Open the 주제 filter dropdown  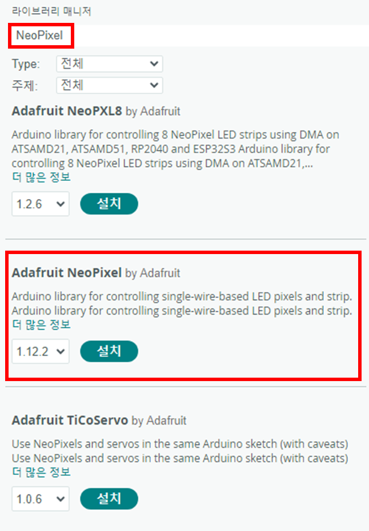click(x=109, y=85)
